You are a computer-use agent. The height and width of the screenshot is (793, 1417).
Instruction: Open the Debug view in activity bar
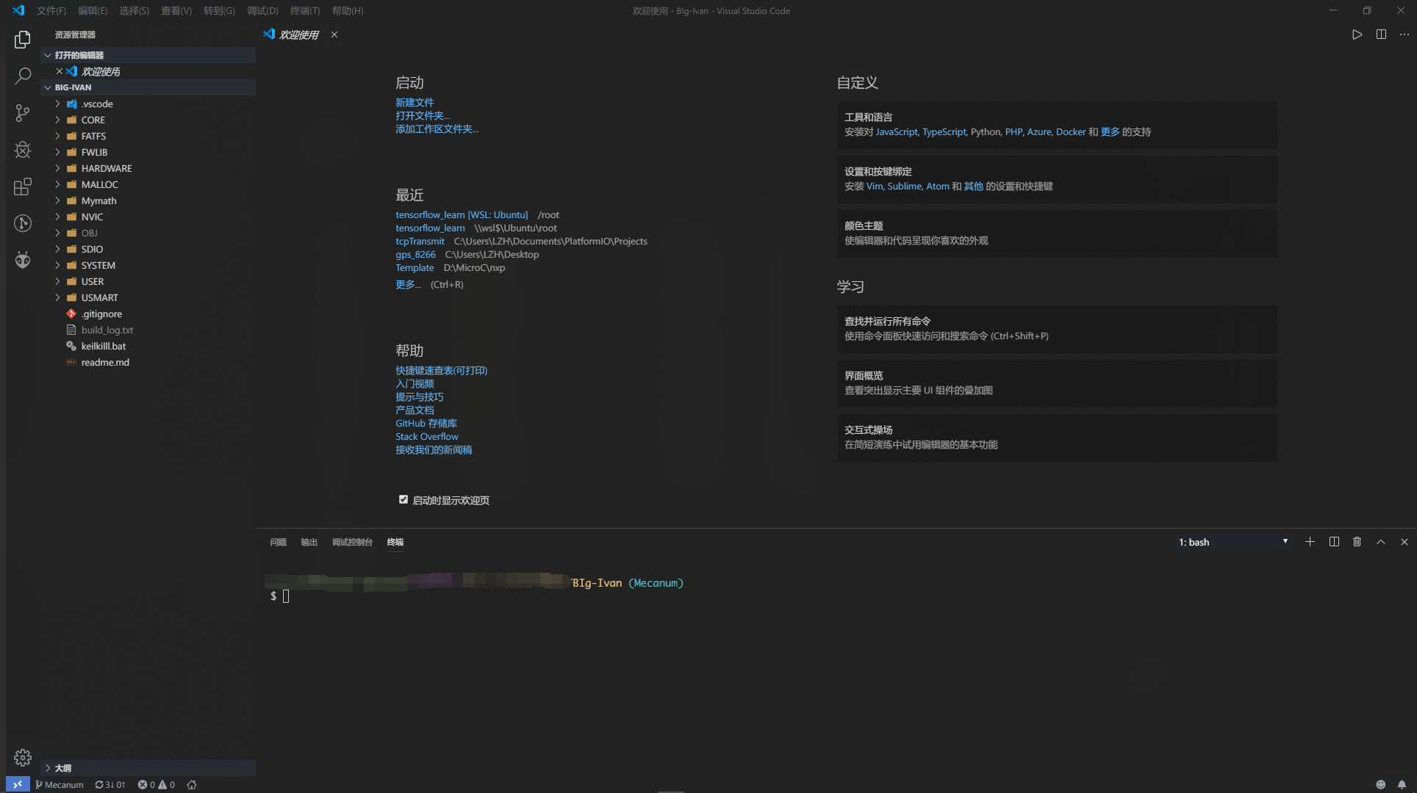(x=23, y=150)
